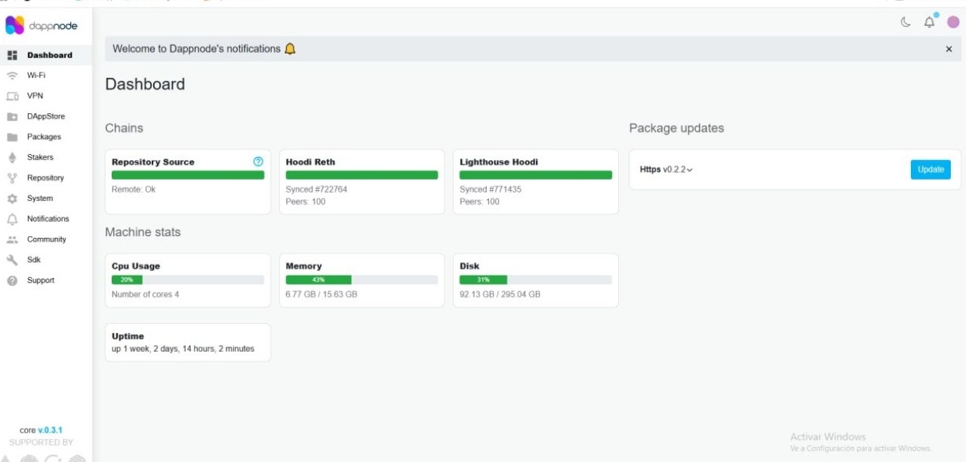This screenshot has height=462, width=966.
Task: Click the Community people icon
Action: click(12, 239)
